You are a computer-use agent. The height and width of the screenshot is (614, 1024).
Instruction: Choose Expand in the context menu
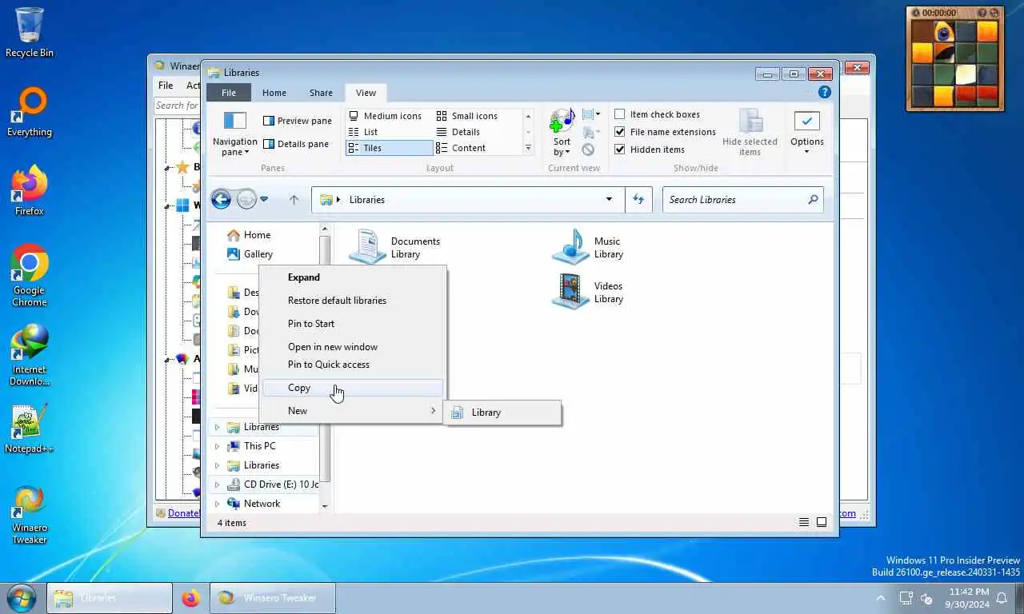(x=353, y=277)
